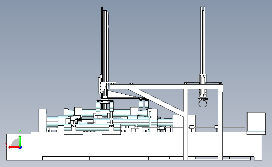Select the tall thin right vertical column
272x167 pixels.
coord(203,41)
